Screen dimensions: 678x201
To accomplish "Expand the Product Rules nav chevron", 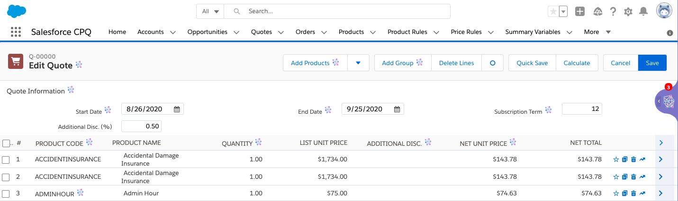I will pyautogui.click(x=436, y=33).
